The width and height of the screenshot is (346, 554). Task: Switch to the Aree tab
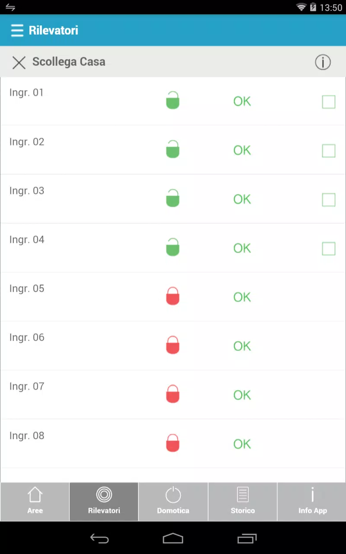click(35, 502)
